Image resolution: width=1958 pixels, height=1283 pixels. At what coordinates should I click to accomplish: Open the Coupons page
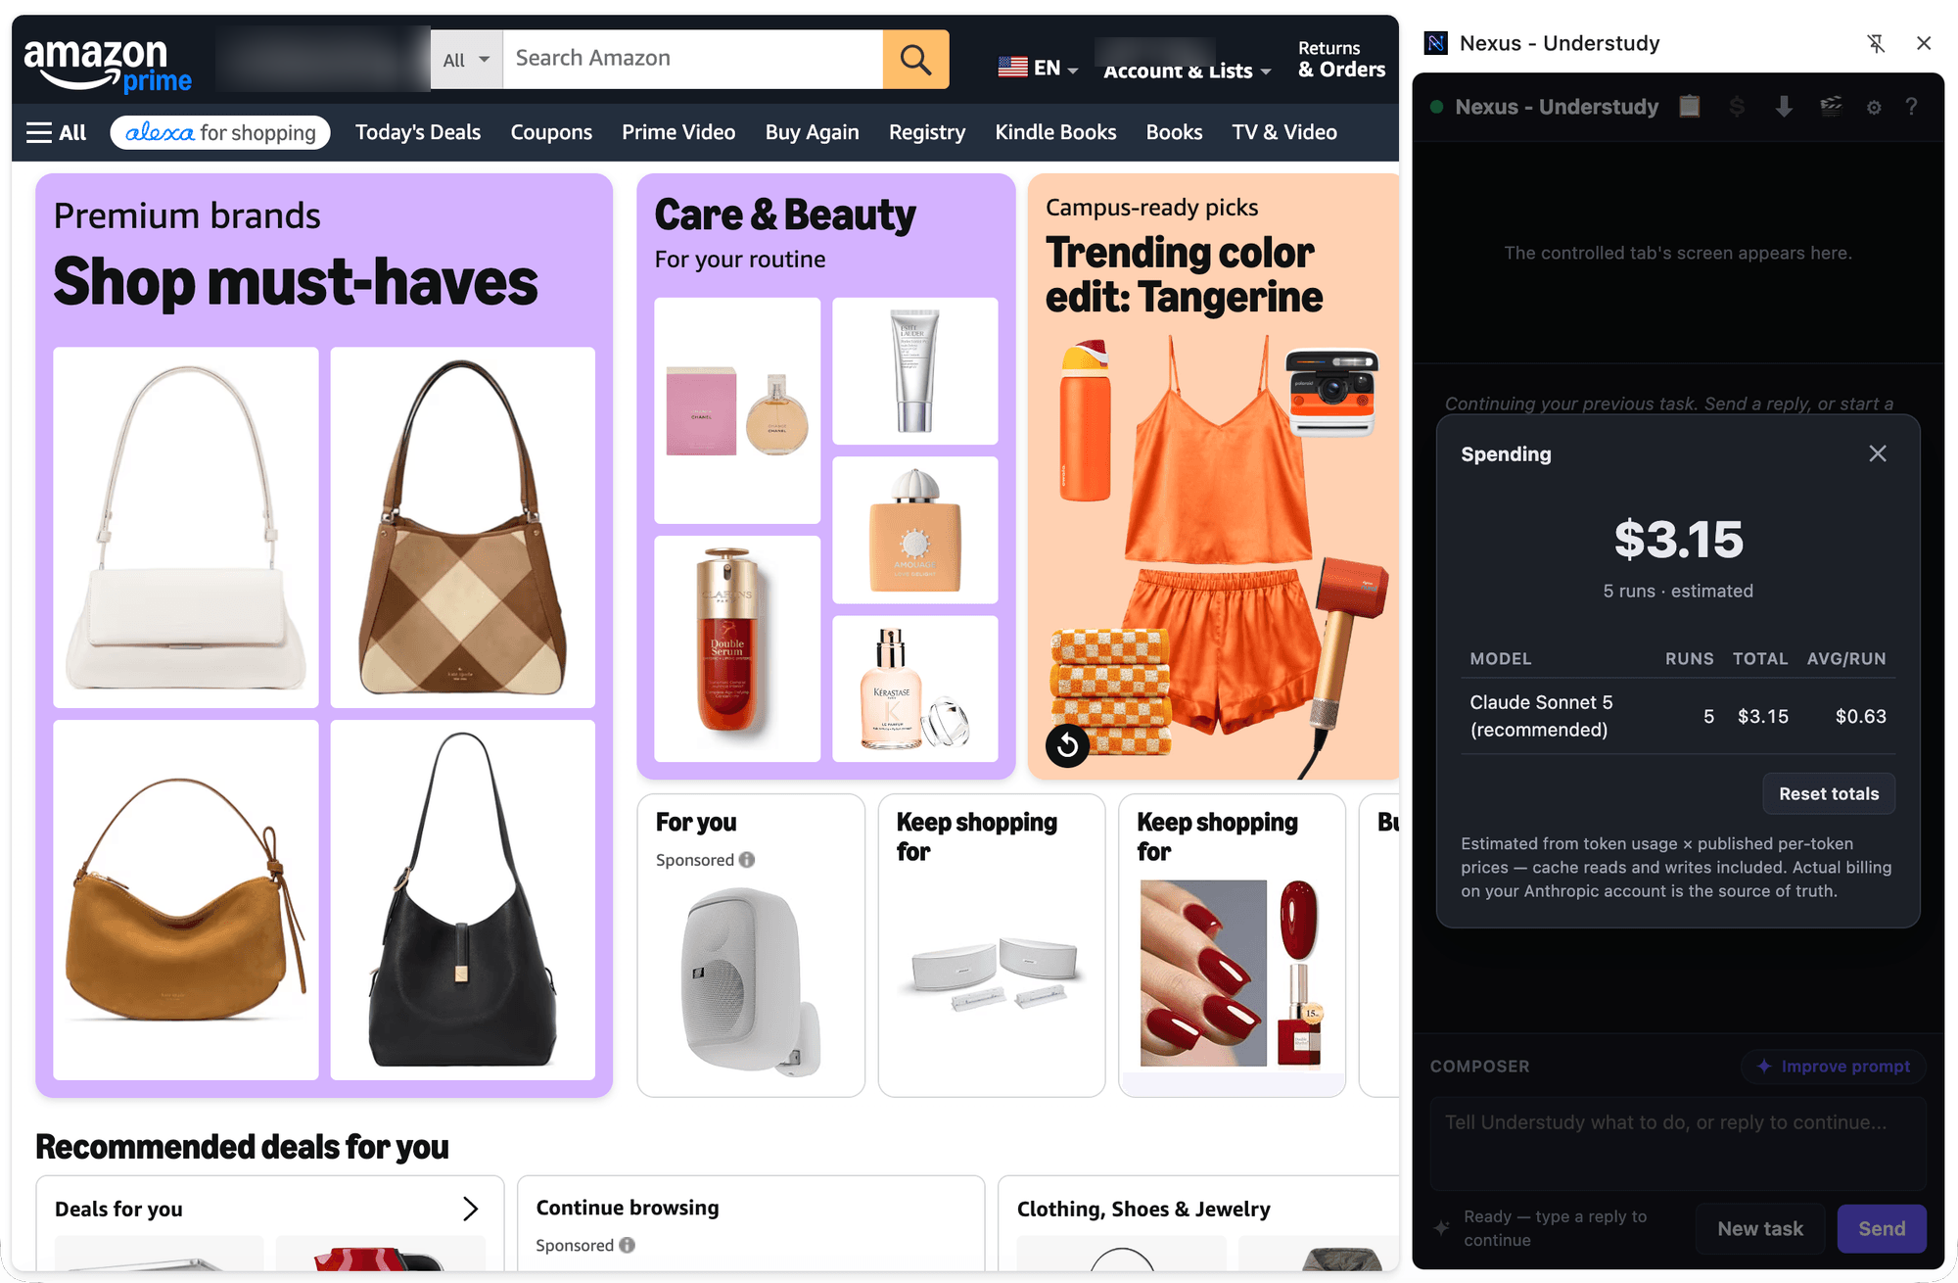551,132
